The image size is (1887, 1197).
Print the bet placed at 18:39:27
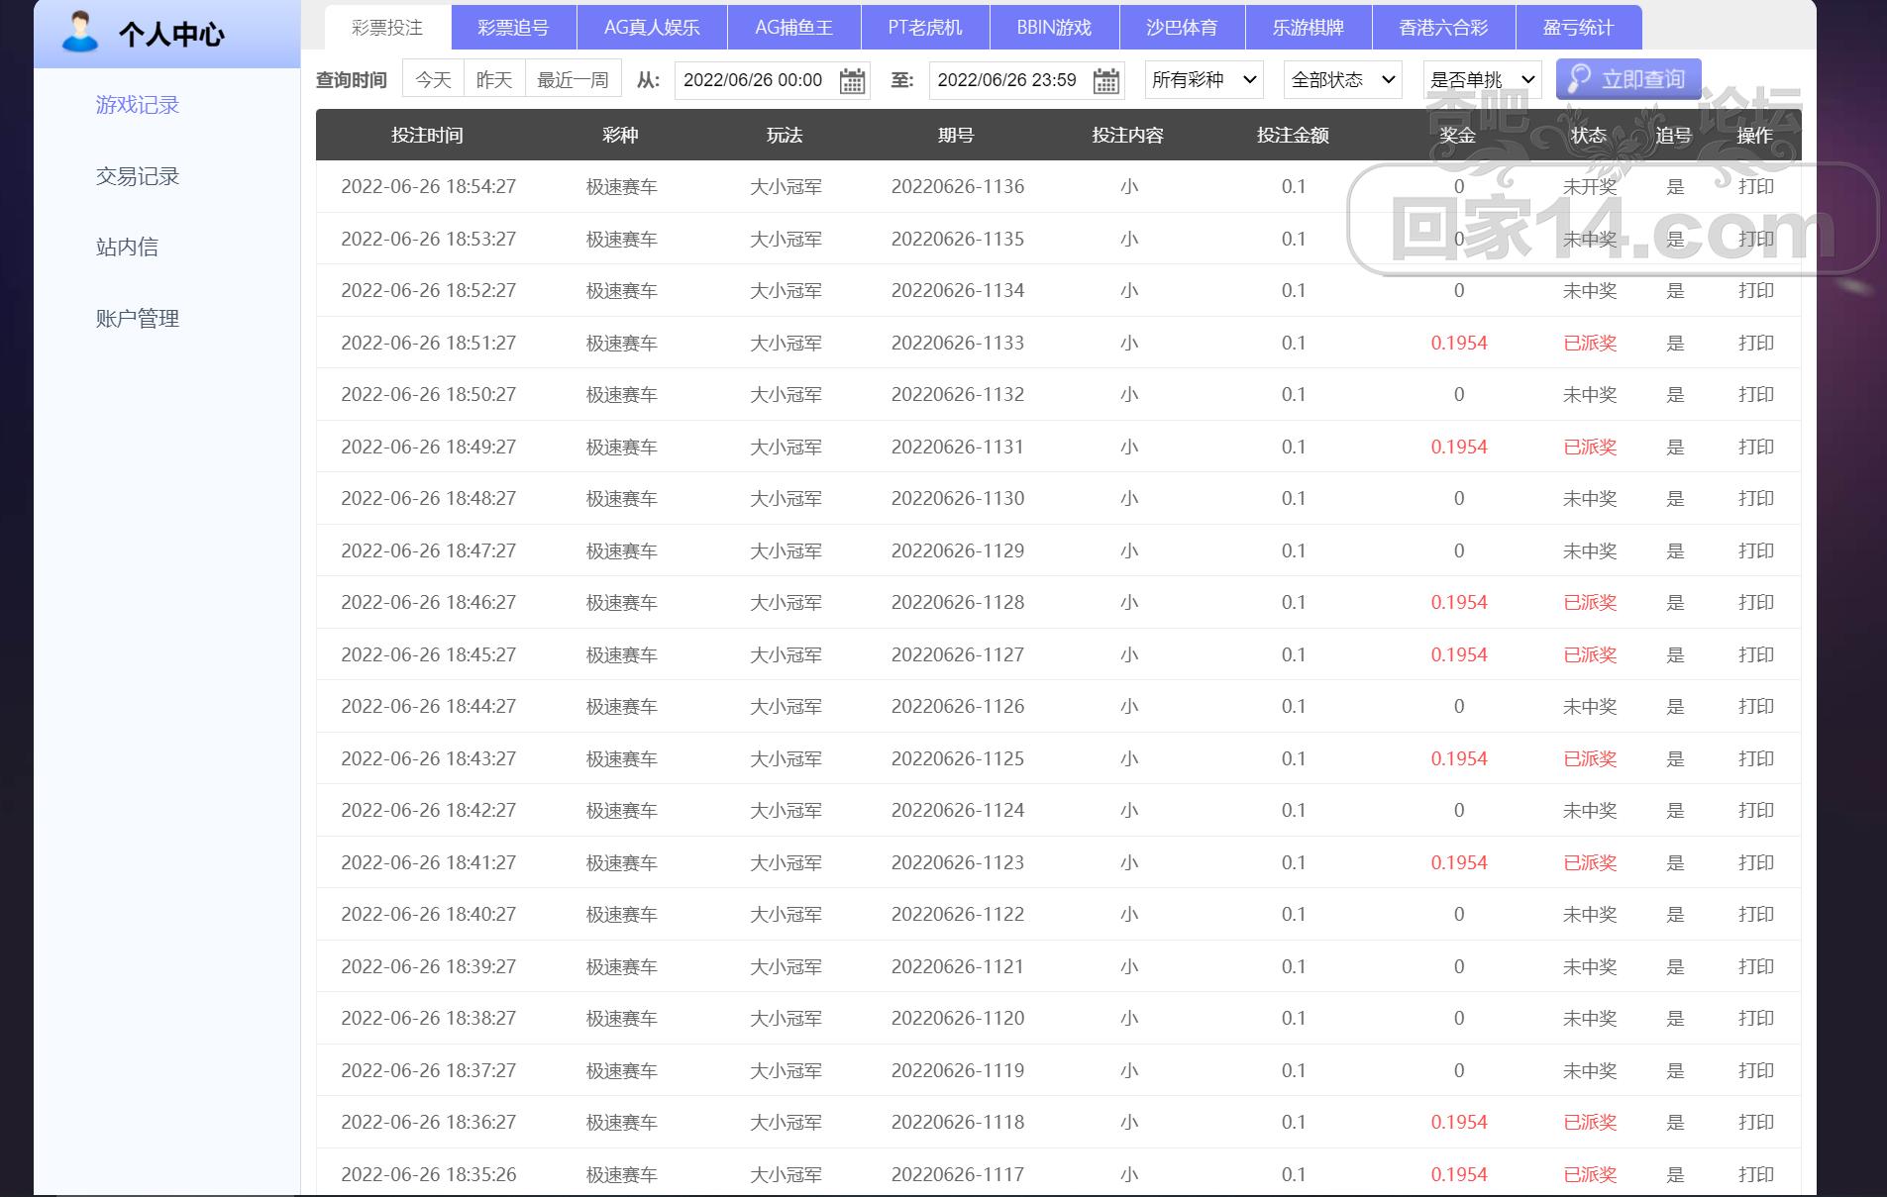(x=1755, y=966)
